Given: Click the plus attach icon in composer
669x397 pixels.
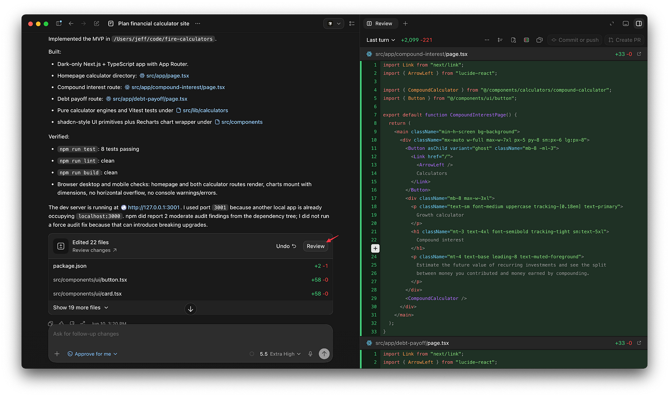Looking at the screenshot, I should pyautogui.click(x=57, y=354).
